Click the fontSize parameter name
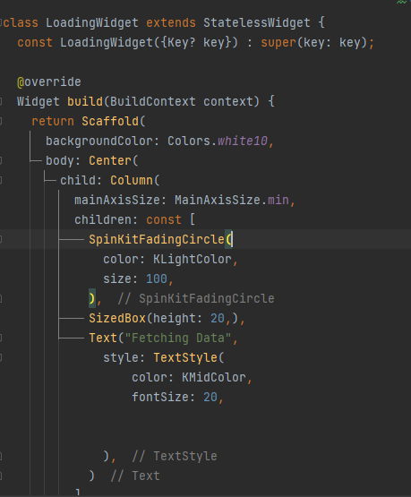The height and width of the screenshot is (497, 411). coord(160,397)
